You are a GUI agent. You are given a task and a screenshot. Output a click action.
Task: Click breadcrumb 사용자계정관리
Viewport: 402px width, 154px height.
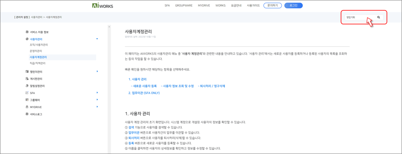click(54, 17)
